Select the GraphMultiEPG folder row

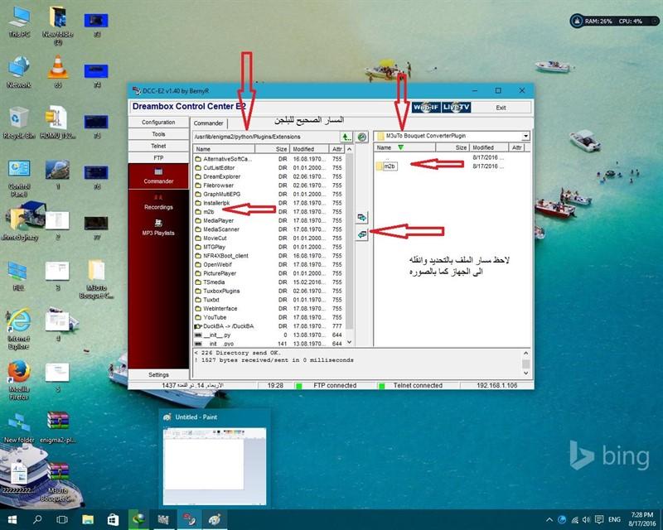[269, 194]
